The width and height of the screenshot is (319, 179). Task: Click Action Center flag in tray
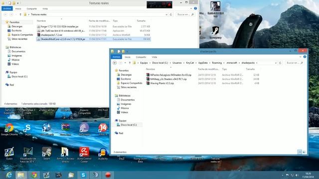[287, 175]
